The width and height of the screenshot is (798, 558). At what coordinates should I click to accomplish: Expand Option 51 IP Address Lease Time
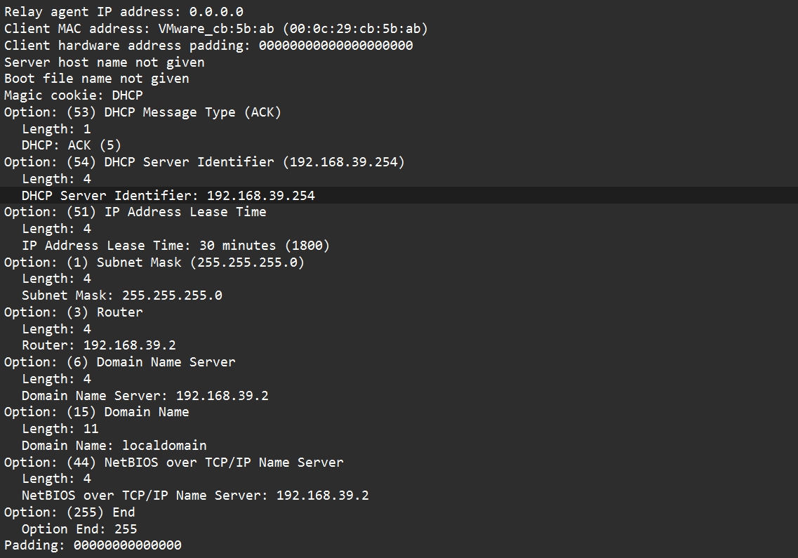coord(135,212)
